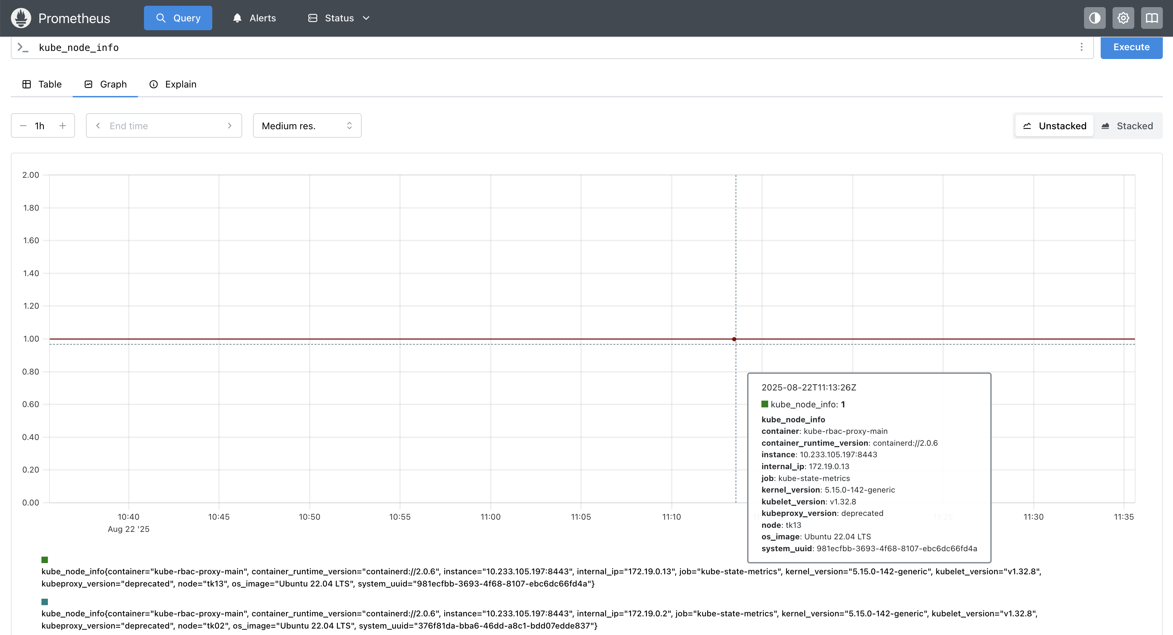Open the query options three-dot menu
Viewport: 1173px width, 635px height.
(x=1081, y=47)
